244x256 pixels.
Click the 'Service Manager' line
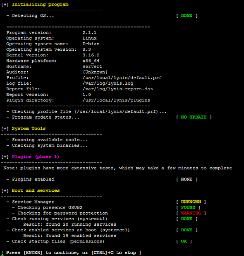pos(30,202)
